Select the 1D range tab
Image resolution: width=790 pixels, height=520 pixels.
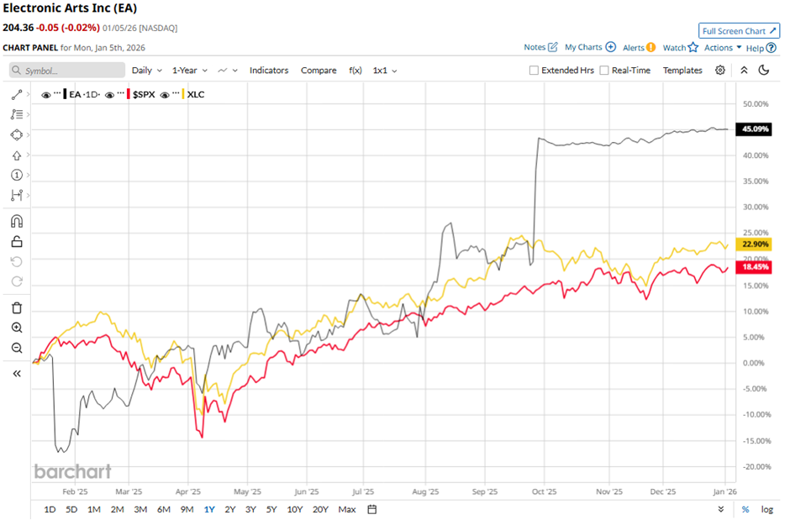pyautogui.click(x=50, y=509)
